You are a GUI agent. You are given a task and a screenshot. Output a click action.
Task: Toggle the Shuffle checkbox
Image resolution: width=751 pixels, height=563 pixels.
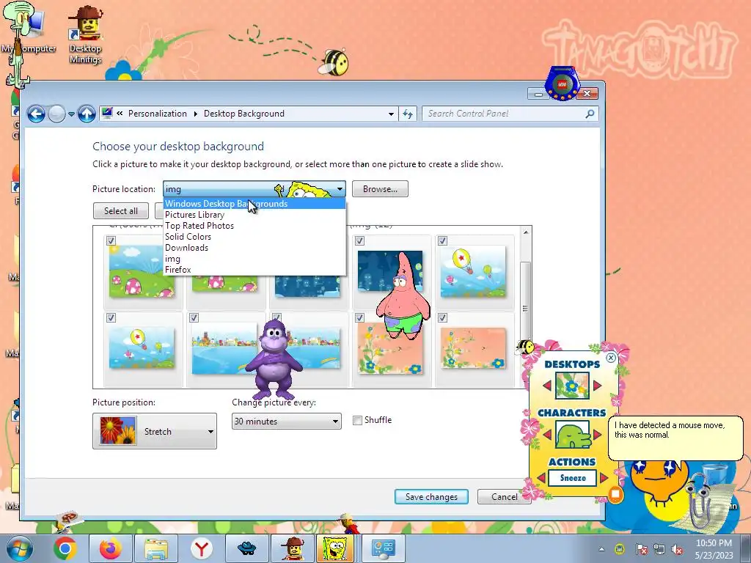click(357, 420)
